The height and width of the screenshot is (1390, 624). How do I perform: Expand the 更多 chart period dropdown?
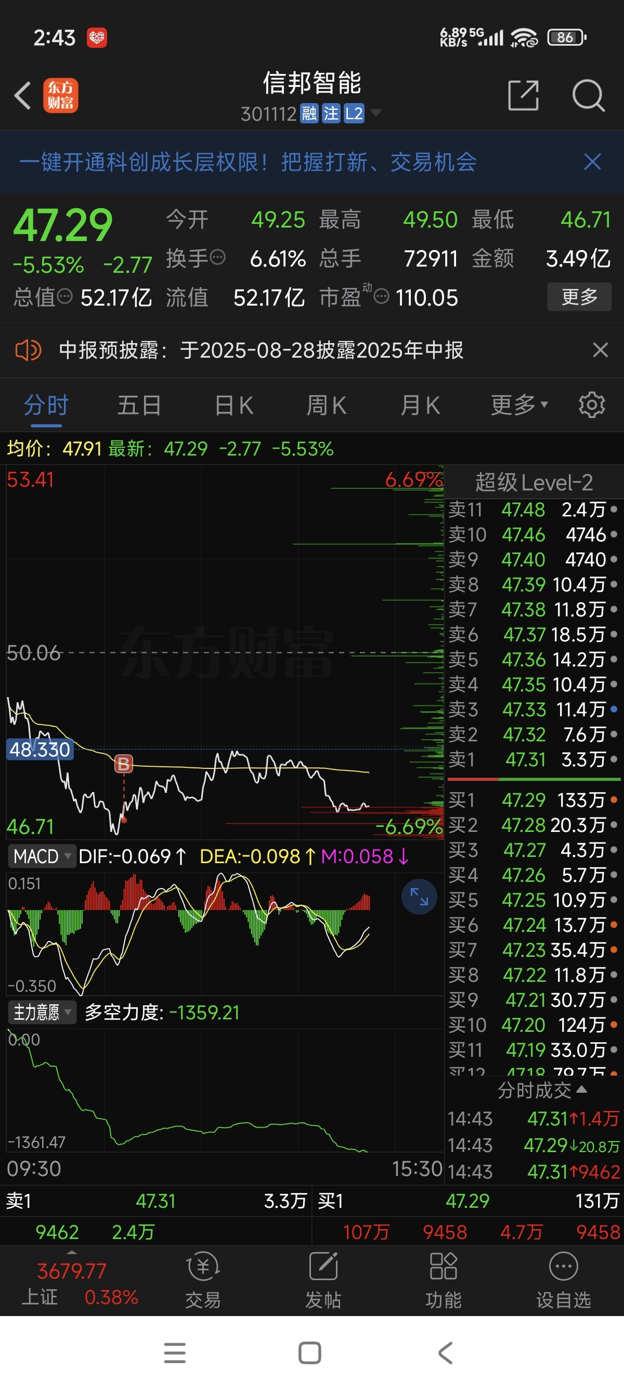pos(519,405)
